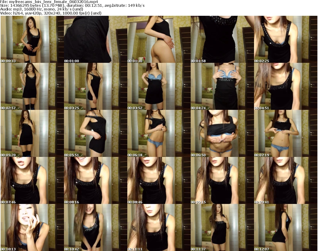Click the 'File:' name line in header
318x251 pixels.
[x=49, y=2]
